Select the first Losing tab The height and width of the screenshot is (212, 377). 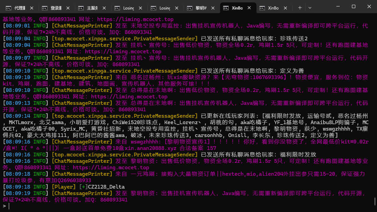coord(128,7)
